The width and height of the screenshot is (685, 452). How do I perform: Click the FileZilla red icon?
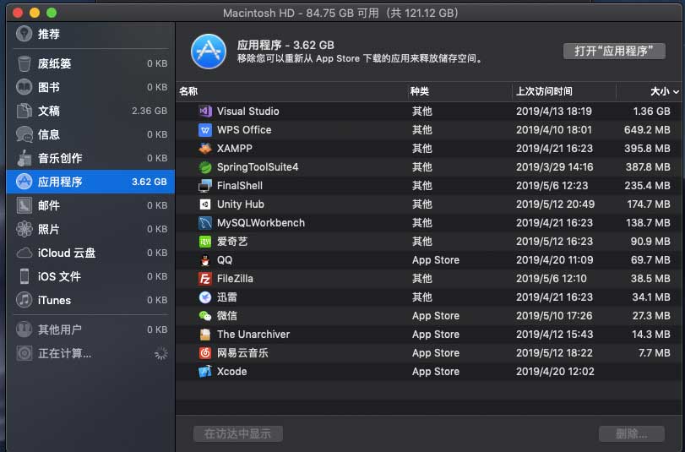point(205,279)
